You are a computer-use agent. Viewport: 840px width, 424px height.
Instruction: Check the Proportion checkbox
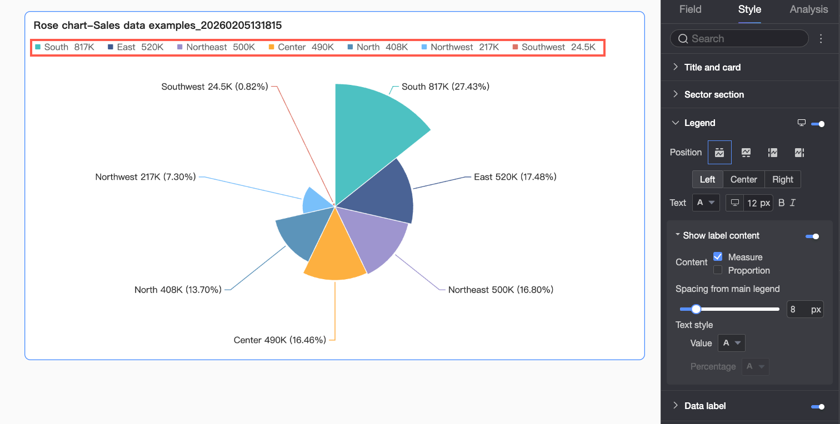coord(718,270)
